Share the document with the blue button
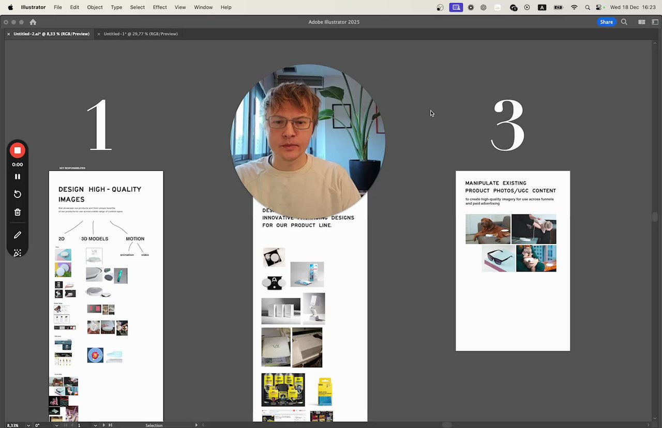662x428 pixels. pyautogui.click(x=606, y=22)
